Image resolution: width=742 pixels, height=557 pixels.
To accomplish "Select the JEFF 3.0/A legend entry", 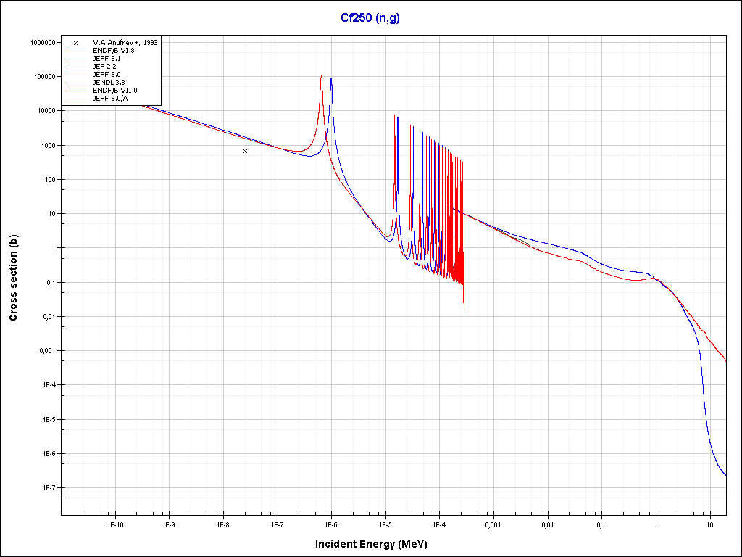I will 110,99.
